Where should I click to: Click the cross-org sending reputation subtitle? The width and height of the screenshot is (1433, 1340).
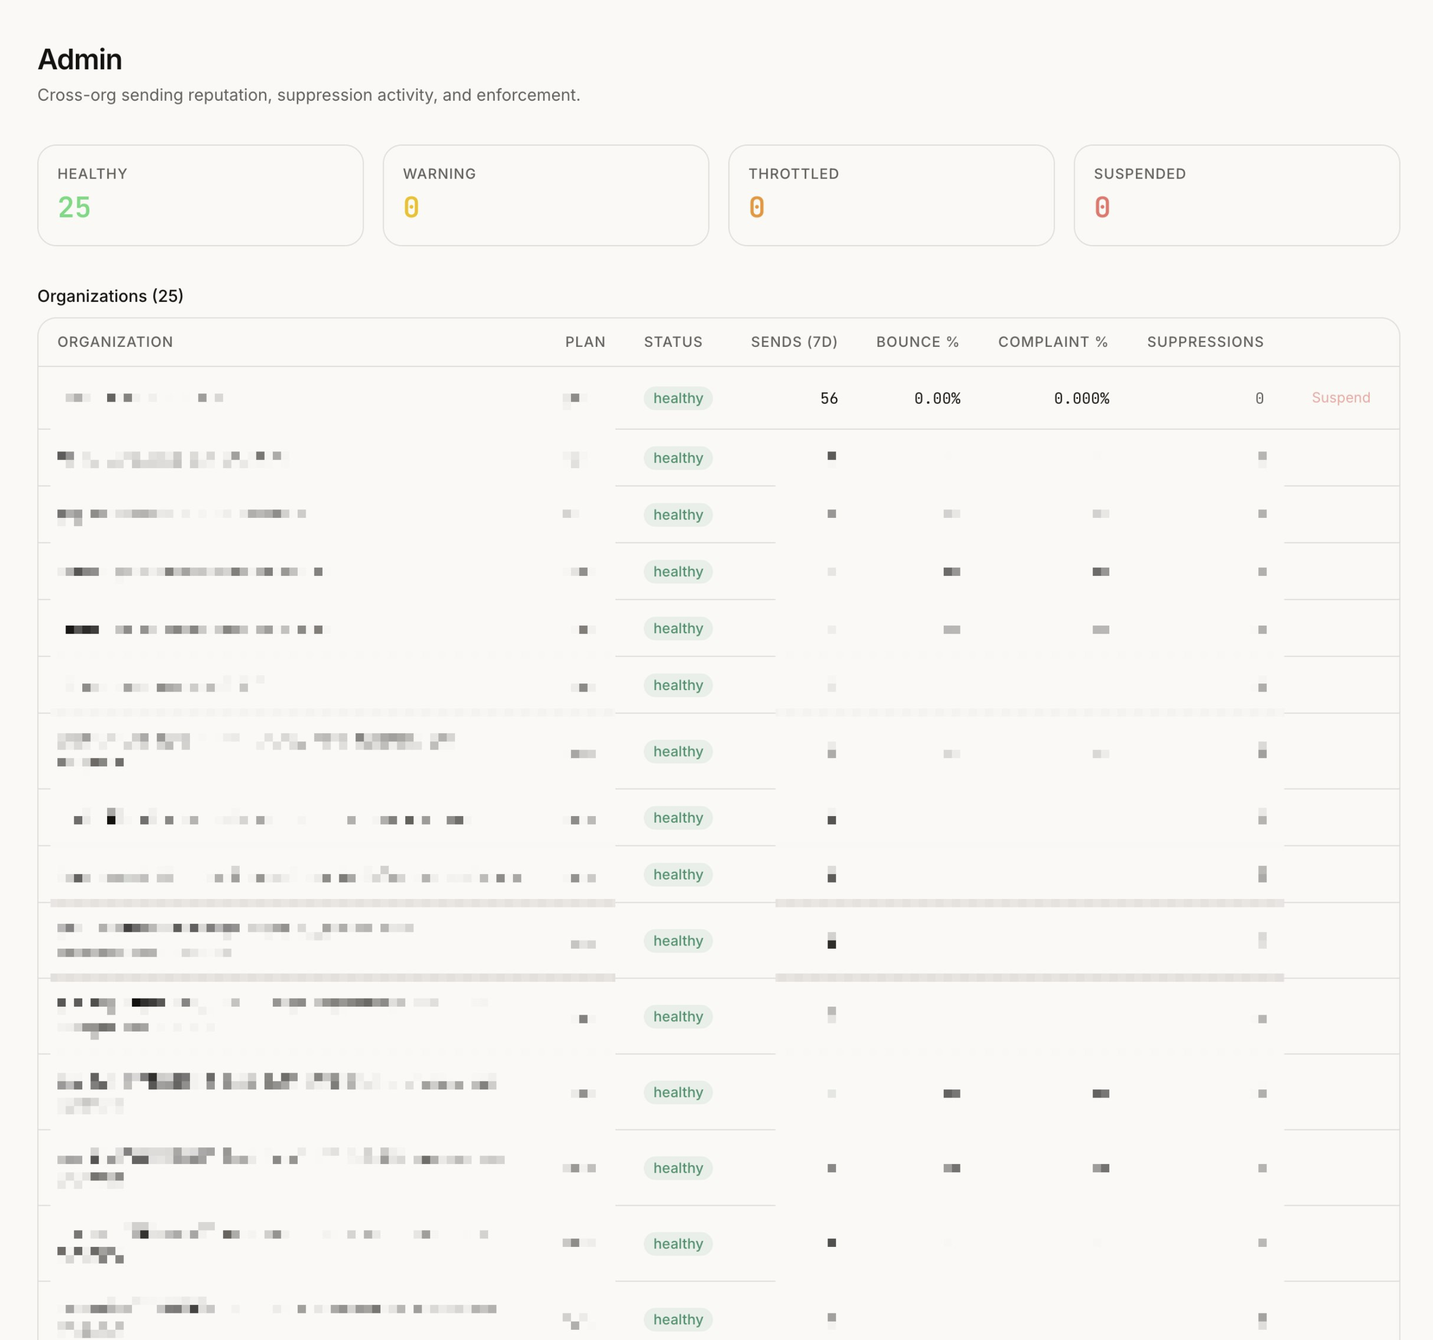click(x=308, y=95)
